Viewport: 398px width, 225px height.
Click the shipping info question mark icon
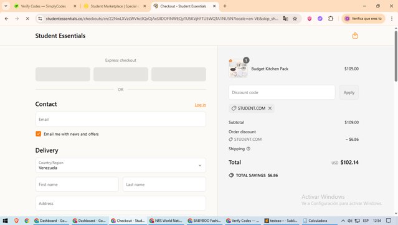pyautogui.click(x=249, y=149)
